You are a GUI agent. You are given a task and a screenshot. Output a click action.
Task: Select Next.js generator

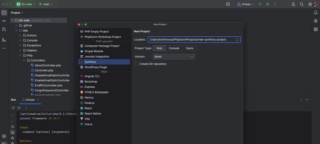click(104, 98)
